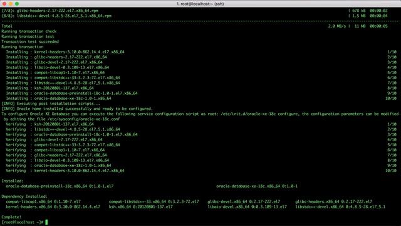Click the 'Installing : glibc-headers' line
The width and height of the screenshot is (401, 226).
pos(56,57)
